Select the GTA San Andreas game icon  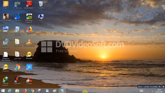click(6, 17)
